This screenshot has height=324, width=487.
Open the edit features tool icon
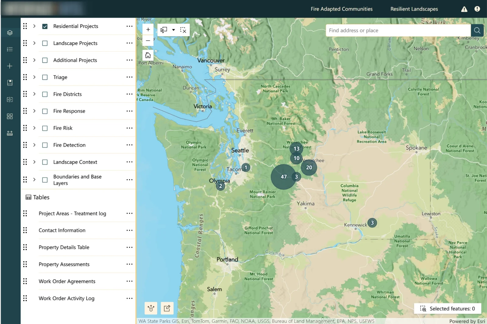pyautogui.click(x=167, y=308)
